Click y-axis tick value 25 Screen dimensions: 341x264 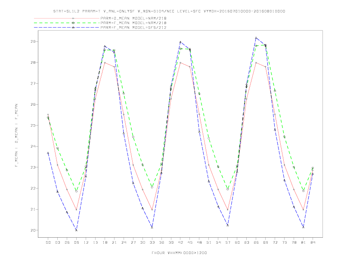pyautogui.click(x=33, y=125)
